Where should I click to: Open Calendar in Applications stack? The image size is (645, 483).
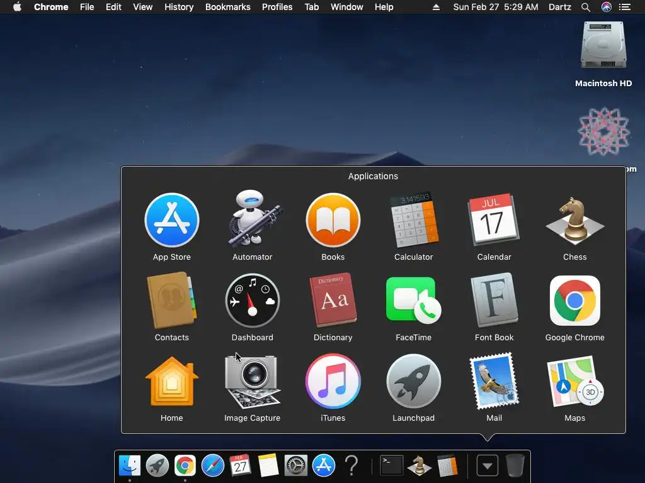(494, 219)
